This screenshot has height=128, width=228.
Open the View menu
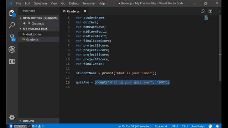click(x=54, y=3)
